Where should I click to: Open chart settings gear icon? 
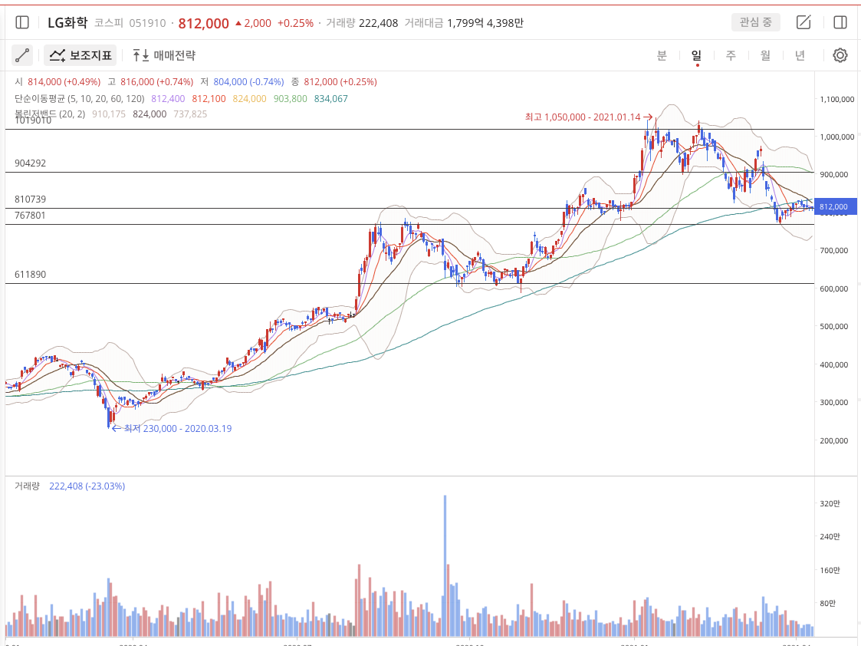point(840,55)
